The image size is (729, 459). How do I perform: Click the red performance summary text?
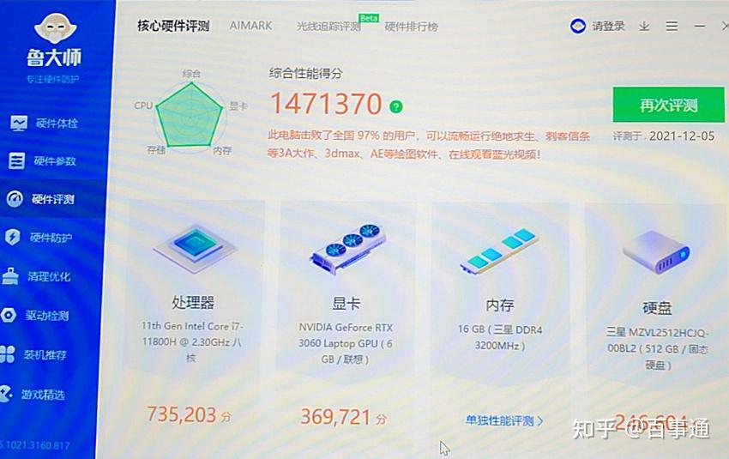click(429, 145)
